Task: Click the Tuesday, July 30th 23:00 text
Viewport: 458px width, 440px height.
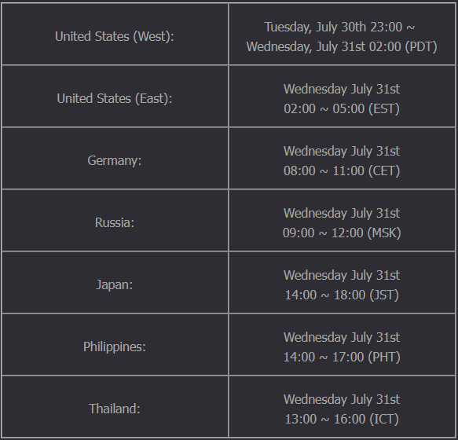Action: click(334, 27)
